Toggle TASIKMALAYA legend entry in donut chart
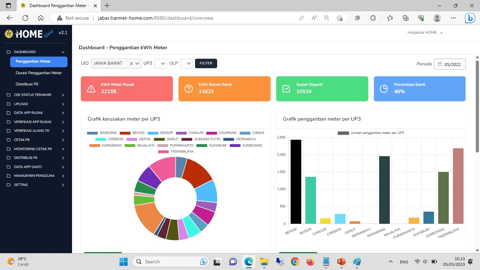480x270 pixels. 176,152
